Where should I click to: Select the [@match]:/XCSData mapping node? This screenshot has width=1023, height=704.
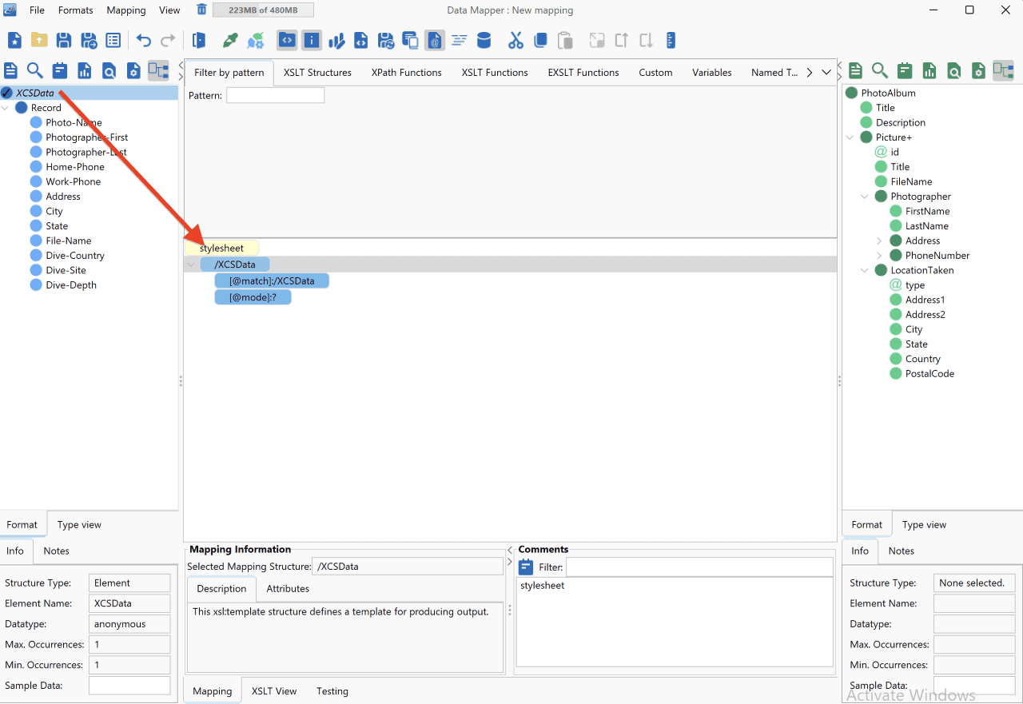point(272,281)
